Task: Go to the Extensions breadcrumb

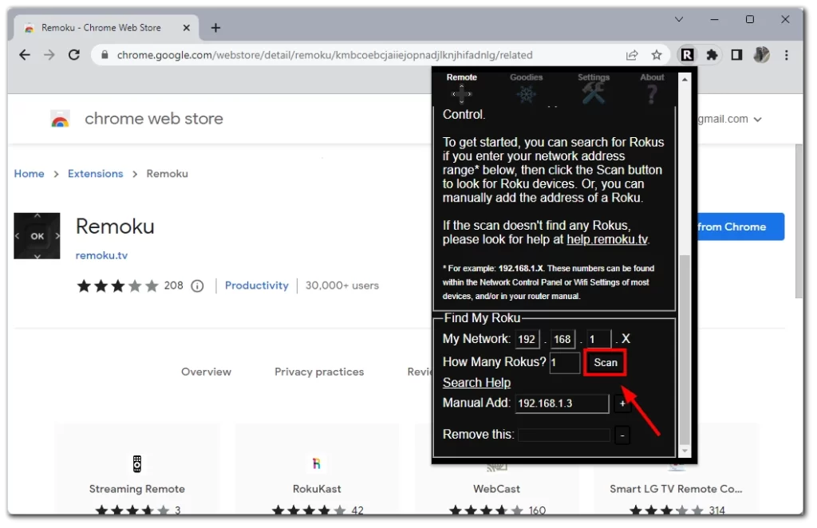Action: coord(96,174)
